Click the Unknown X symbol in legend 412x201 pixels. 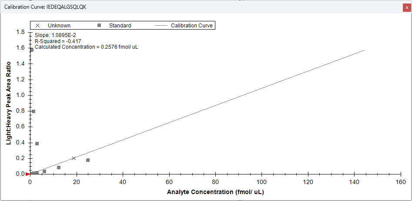tap(38, 26)
